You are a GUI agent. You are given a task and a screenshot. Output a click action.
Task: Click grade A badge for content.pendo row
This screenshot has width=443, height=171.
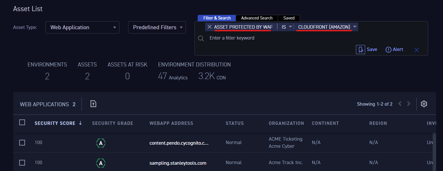(x=101, y=143)
